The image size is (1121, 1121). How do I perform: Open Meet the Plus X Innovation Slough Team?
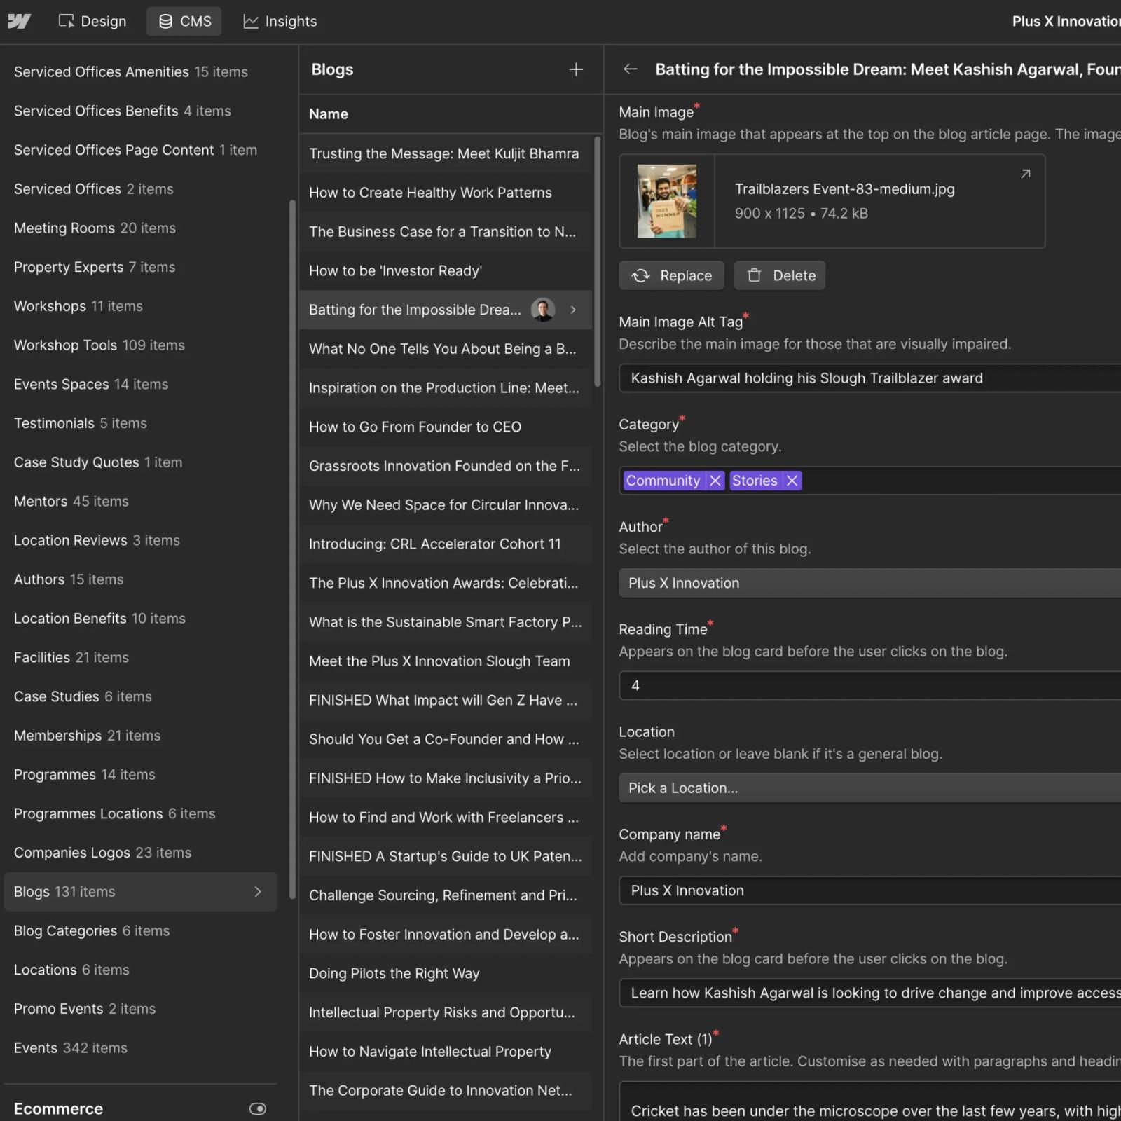point(446,661)
